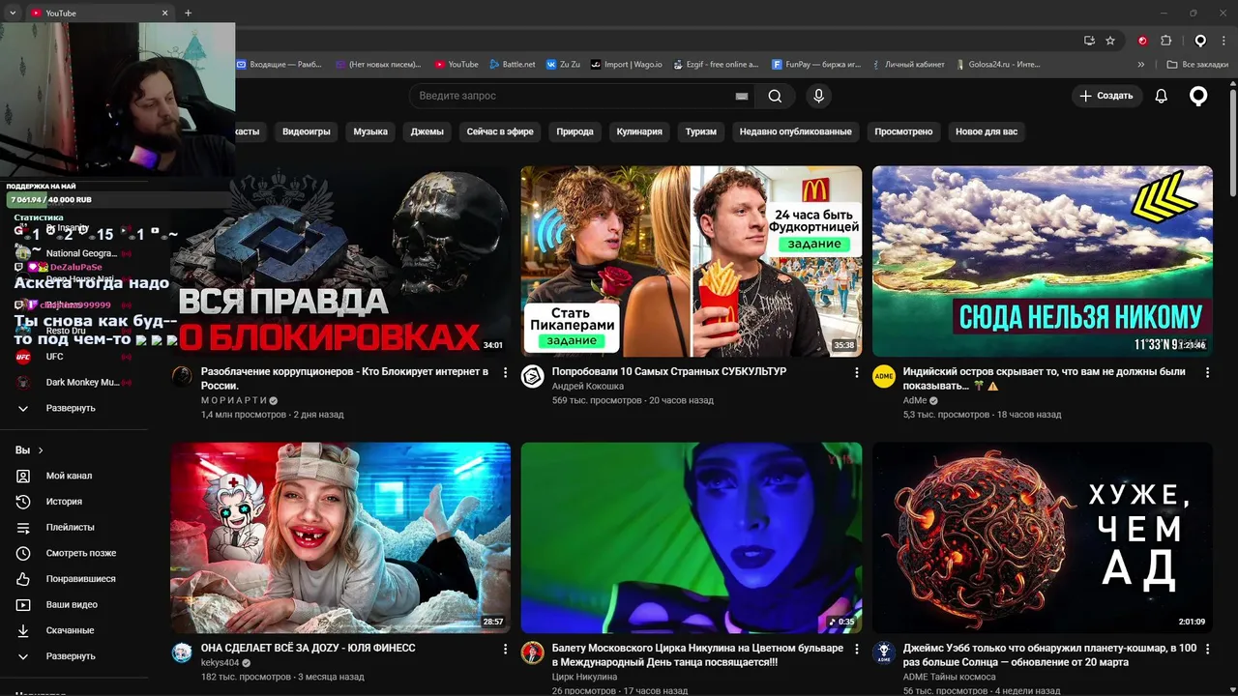The height and width of the screenshot is (696, 1238).
Task: Select the Недавно опубликованные chip
Action: pyautogui.click(x=796, y=131)
